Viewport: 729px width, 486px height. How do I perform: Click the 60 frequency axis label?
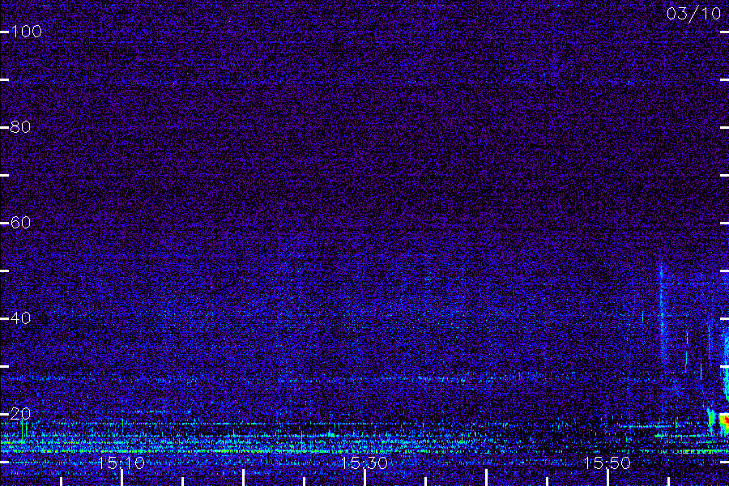(20, 223)
